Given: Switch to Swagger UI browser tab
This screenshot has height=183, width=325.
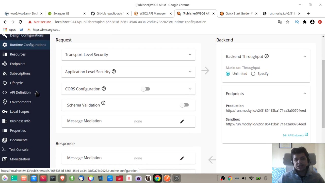Looking at the screenshot, I should pos(67,13).
